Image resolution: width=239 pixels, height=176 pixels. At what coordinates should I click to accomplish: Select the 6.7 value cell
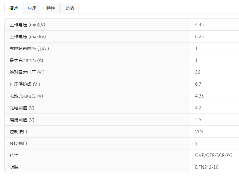coord(198,84)
